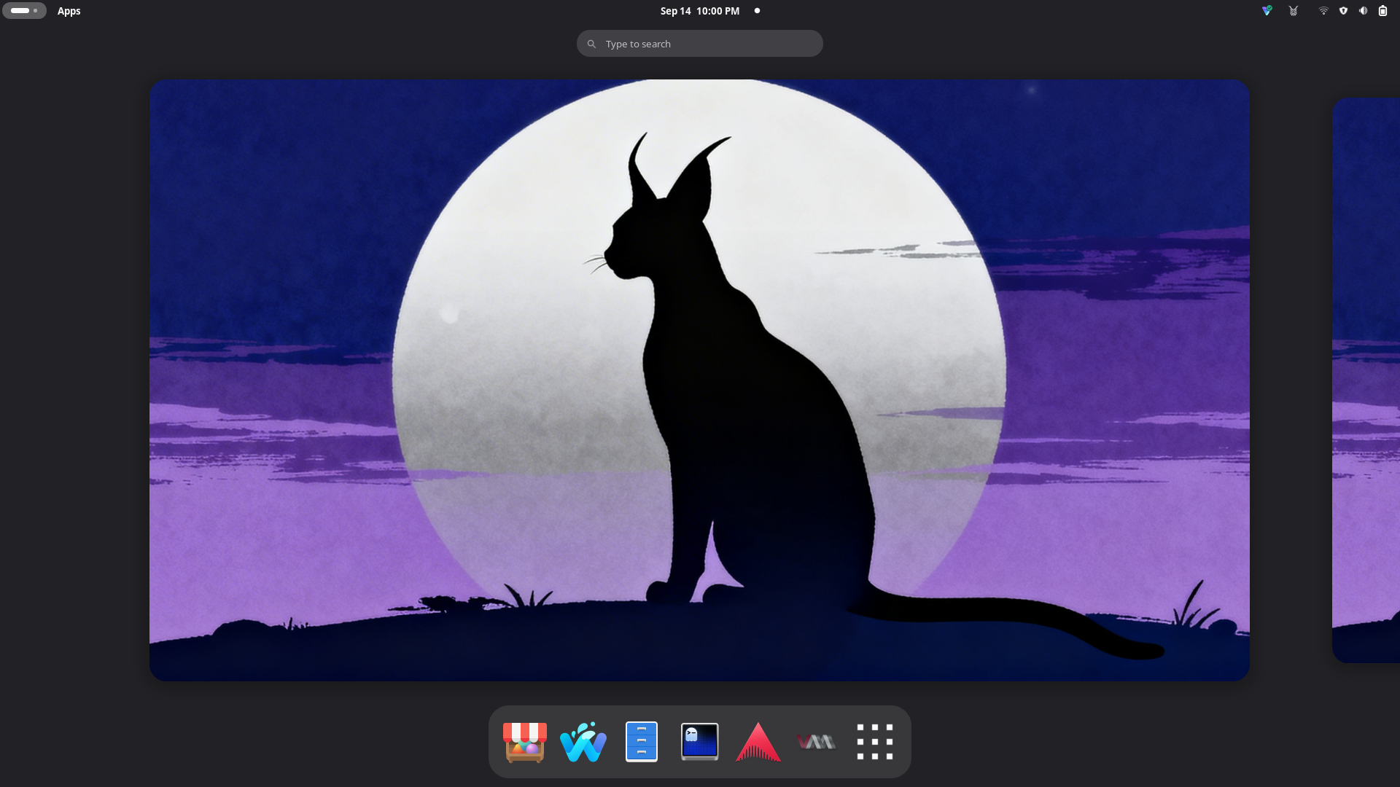The image size is (1400, 787).
Task: Open the Bazaar app store dock icon
Action: 525,742
